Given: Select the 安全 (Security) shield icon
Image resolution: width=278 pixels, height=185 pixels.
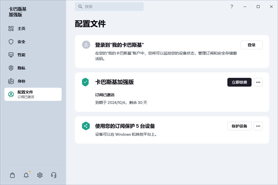Looking at the screenshot, I should (11, 42).
